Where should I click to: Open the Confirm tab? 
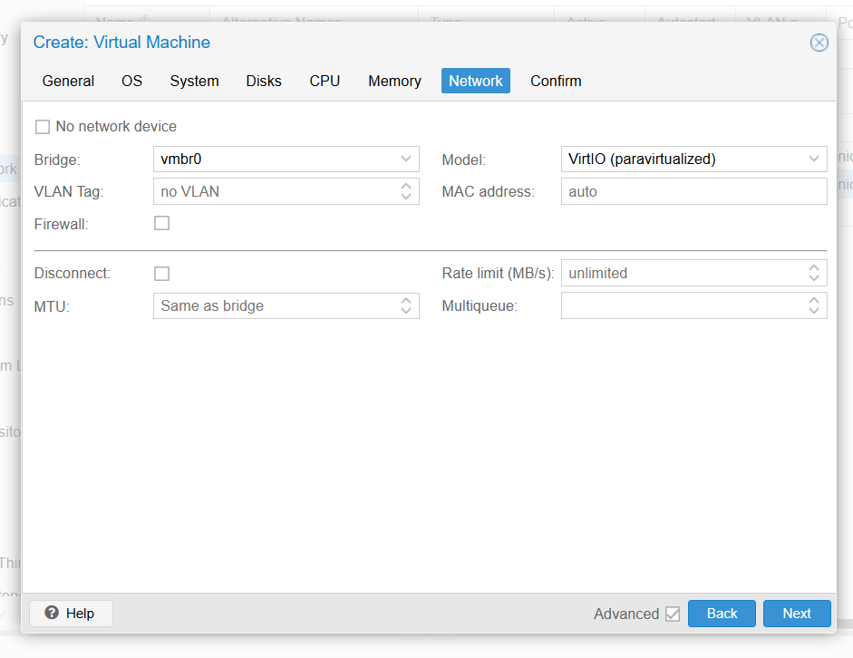[556, 81]
